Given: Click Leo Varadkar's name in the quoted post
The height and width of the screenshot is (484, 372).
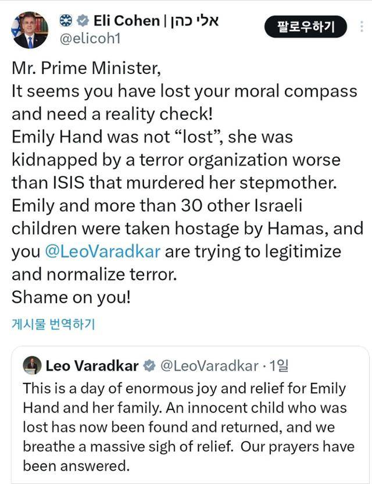Looking at the screenshot, I should [x=92, y=366].
